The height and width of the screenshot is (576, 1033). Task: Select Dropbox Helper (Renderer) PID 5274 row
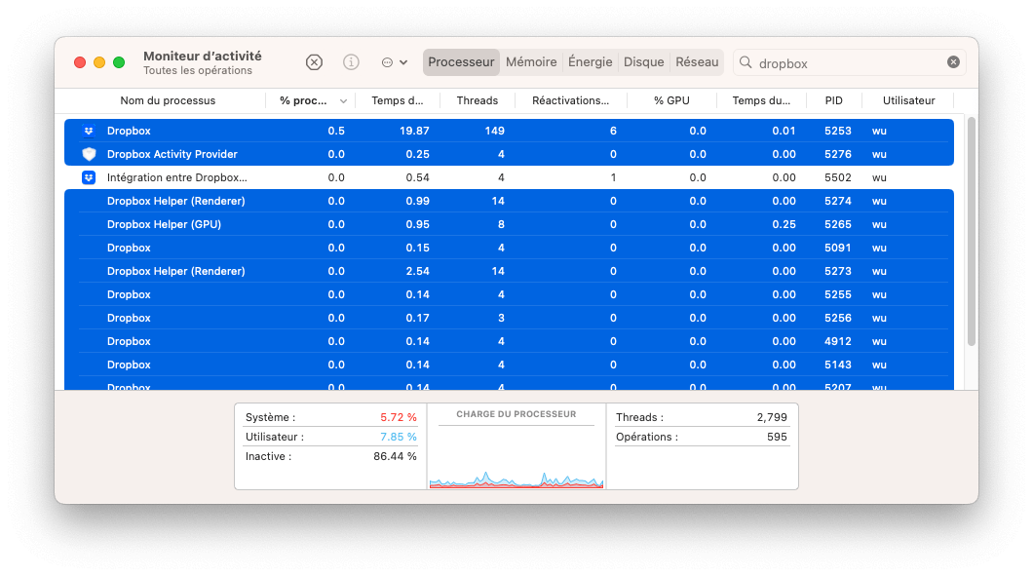[509, 201]
